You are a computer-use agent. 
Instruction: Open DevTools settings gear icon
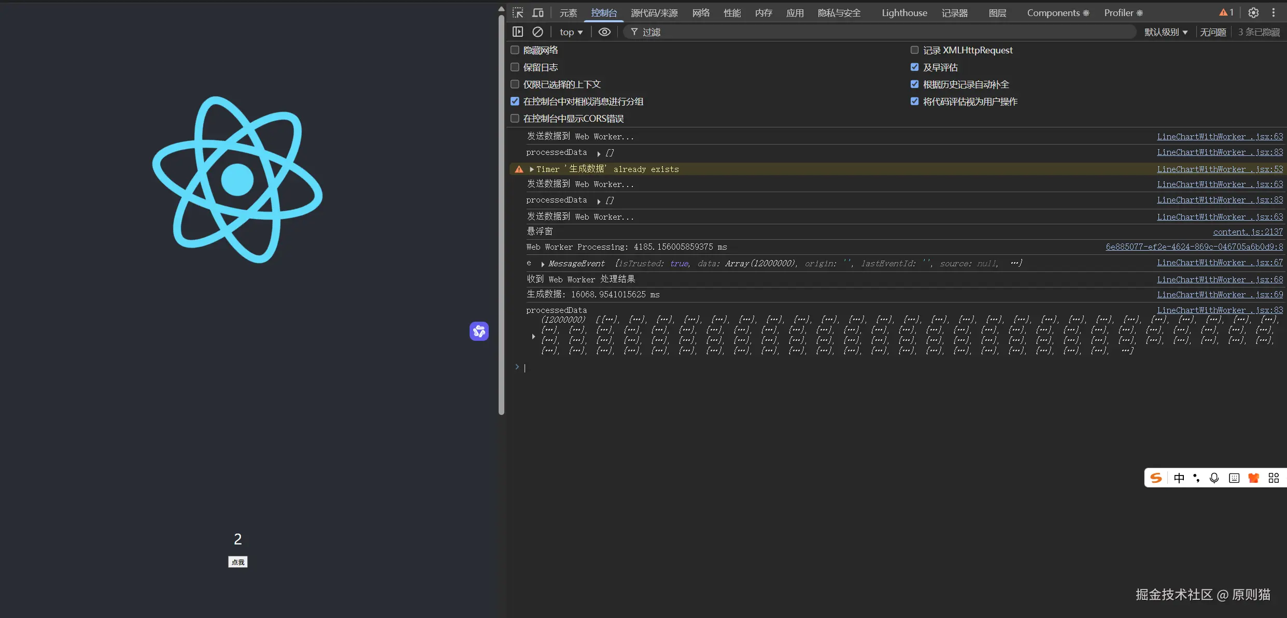1253,13
